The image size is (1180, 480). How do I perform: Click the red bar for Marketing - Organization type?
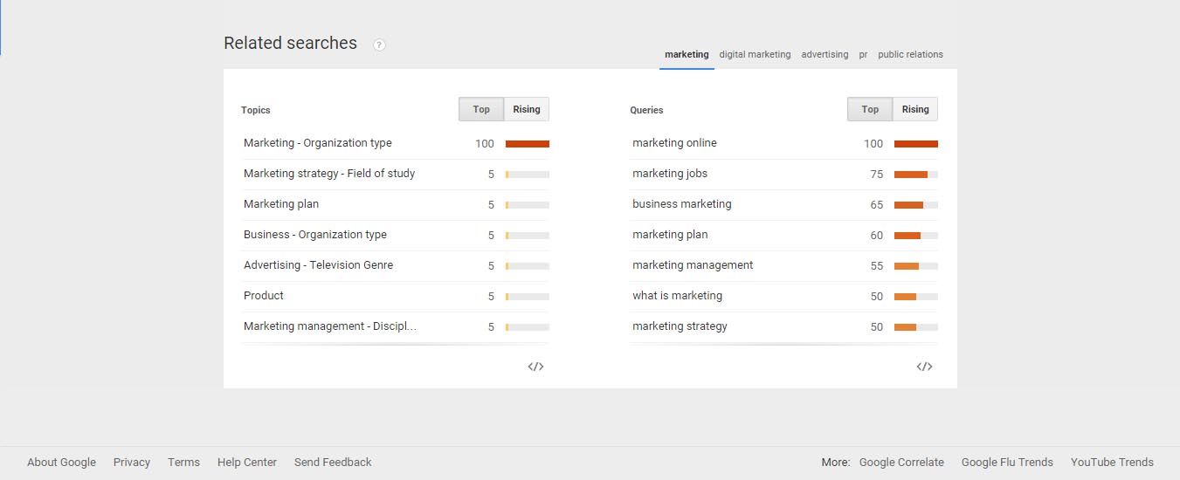528,144
